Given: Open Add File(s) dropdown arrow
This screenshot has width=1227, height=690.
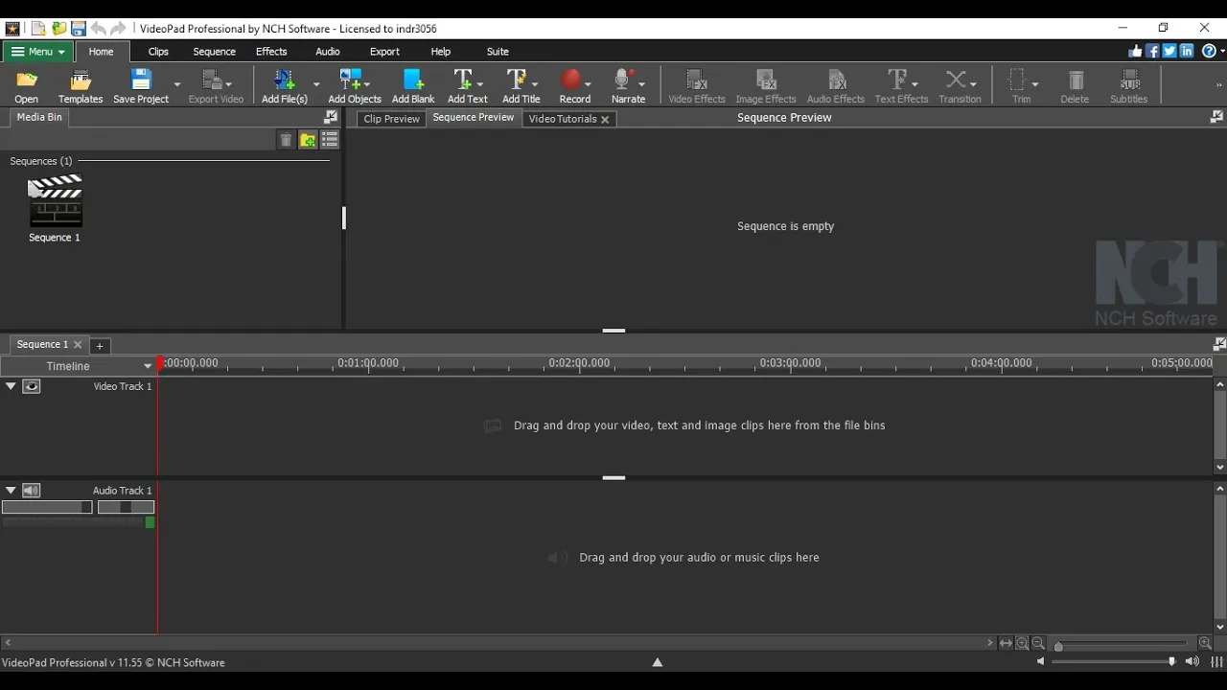Looking at the screenshot, I should 316,84.
